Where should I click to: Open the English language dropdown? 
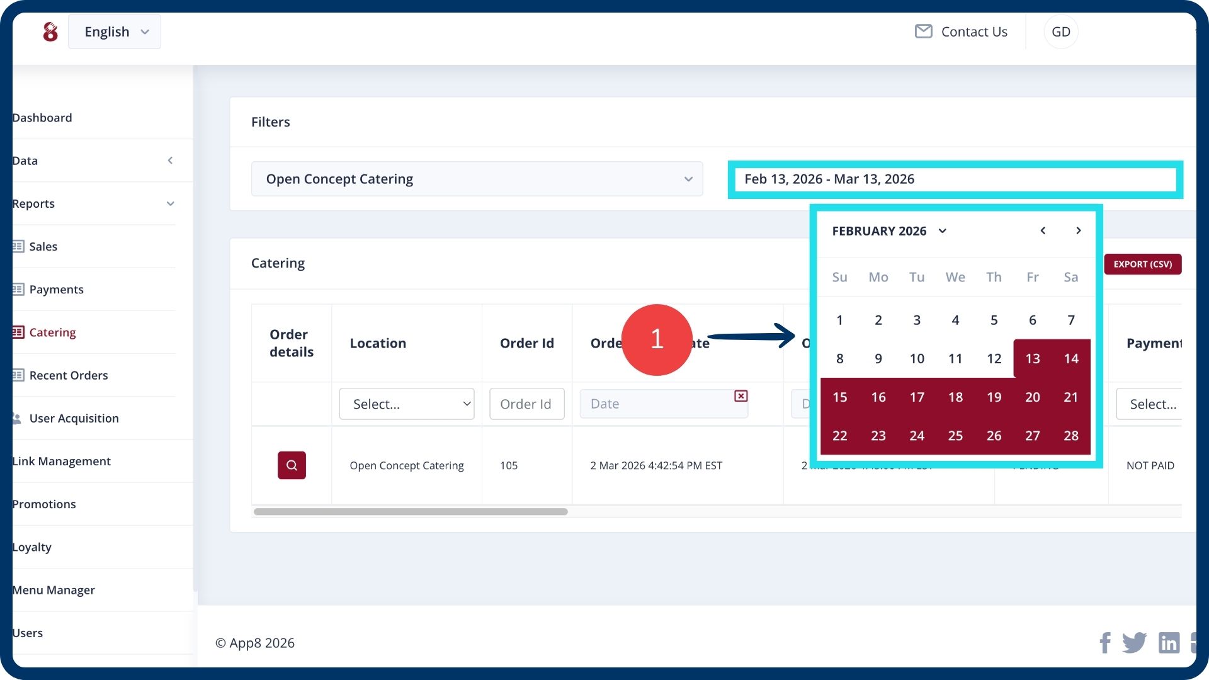pos(115,31)
